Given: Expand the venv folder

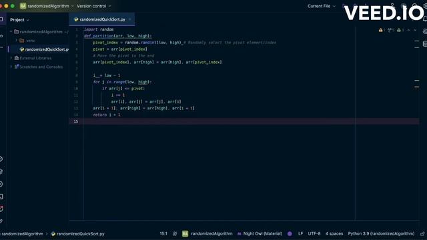Looking at the screenshot, I should [16, 41].
